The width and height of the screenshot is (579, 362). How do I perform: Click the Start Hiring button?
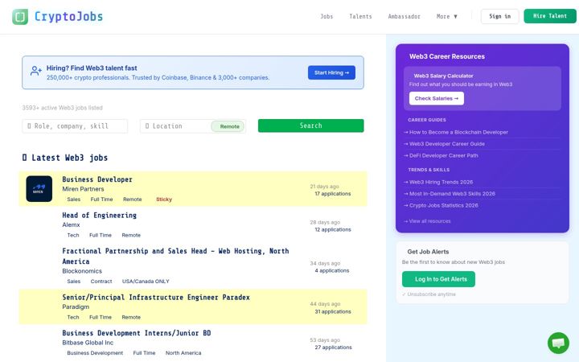click(x=331, y=72)
